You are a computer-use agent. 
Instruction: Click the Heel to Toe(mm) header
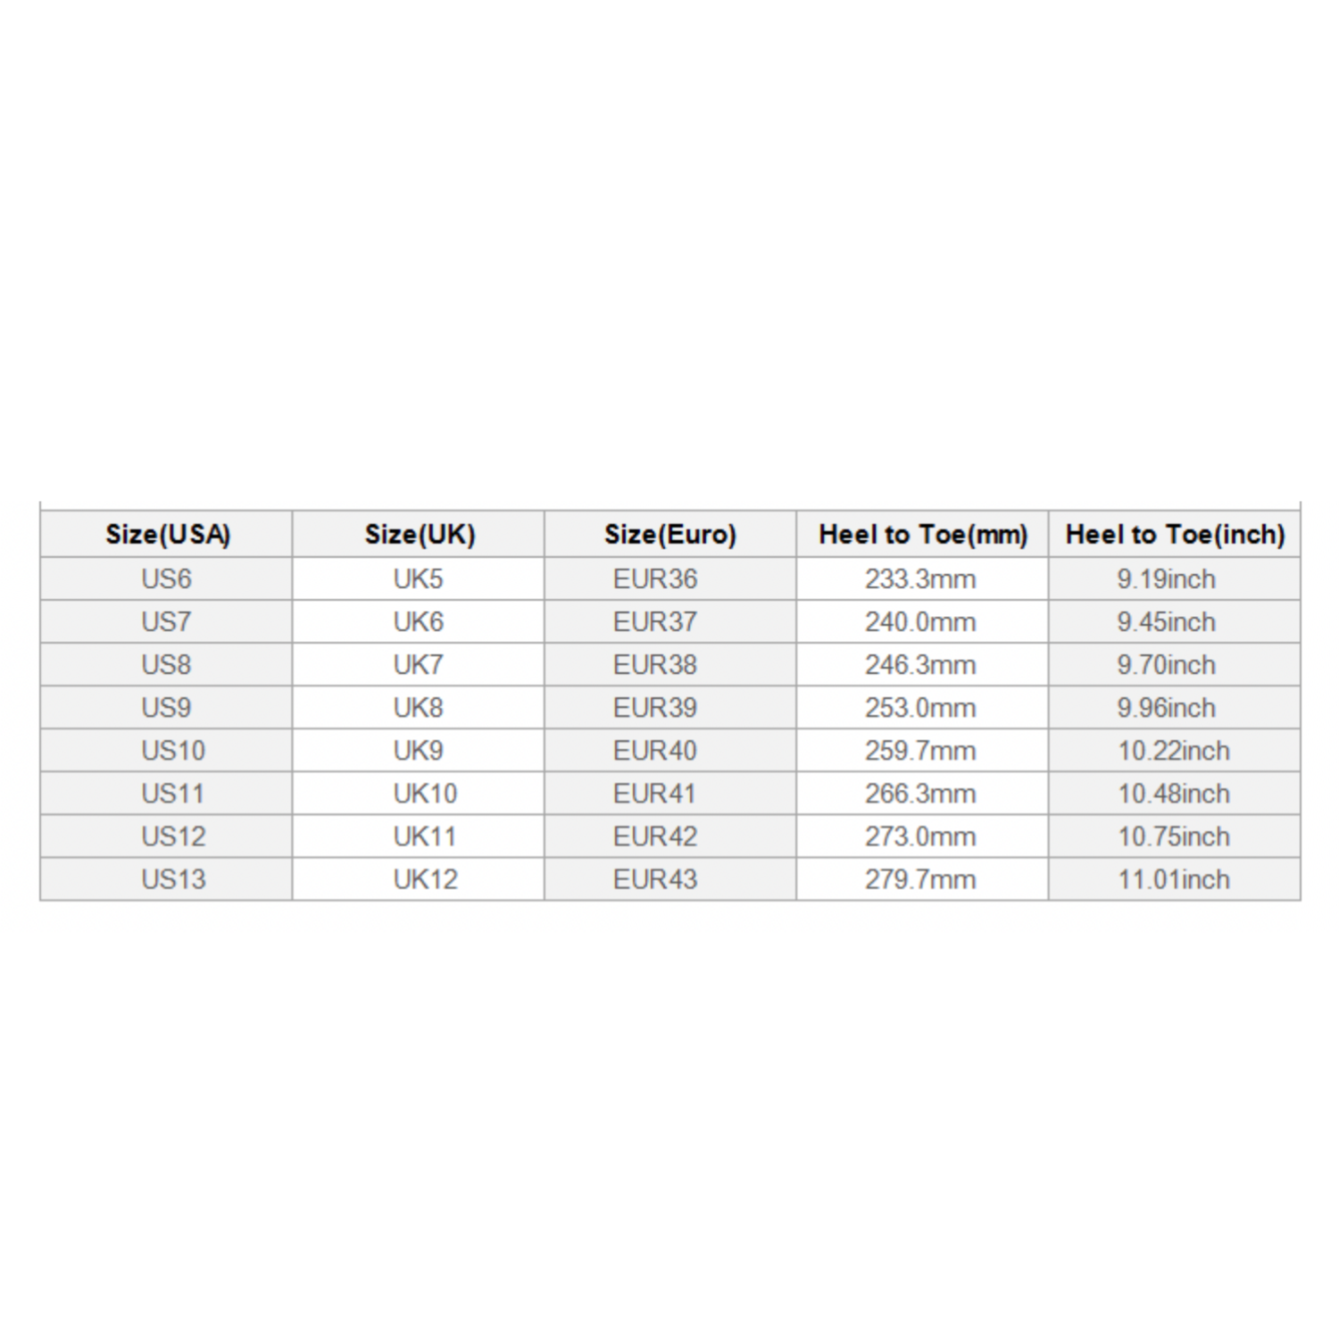(922, 535)
